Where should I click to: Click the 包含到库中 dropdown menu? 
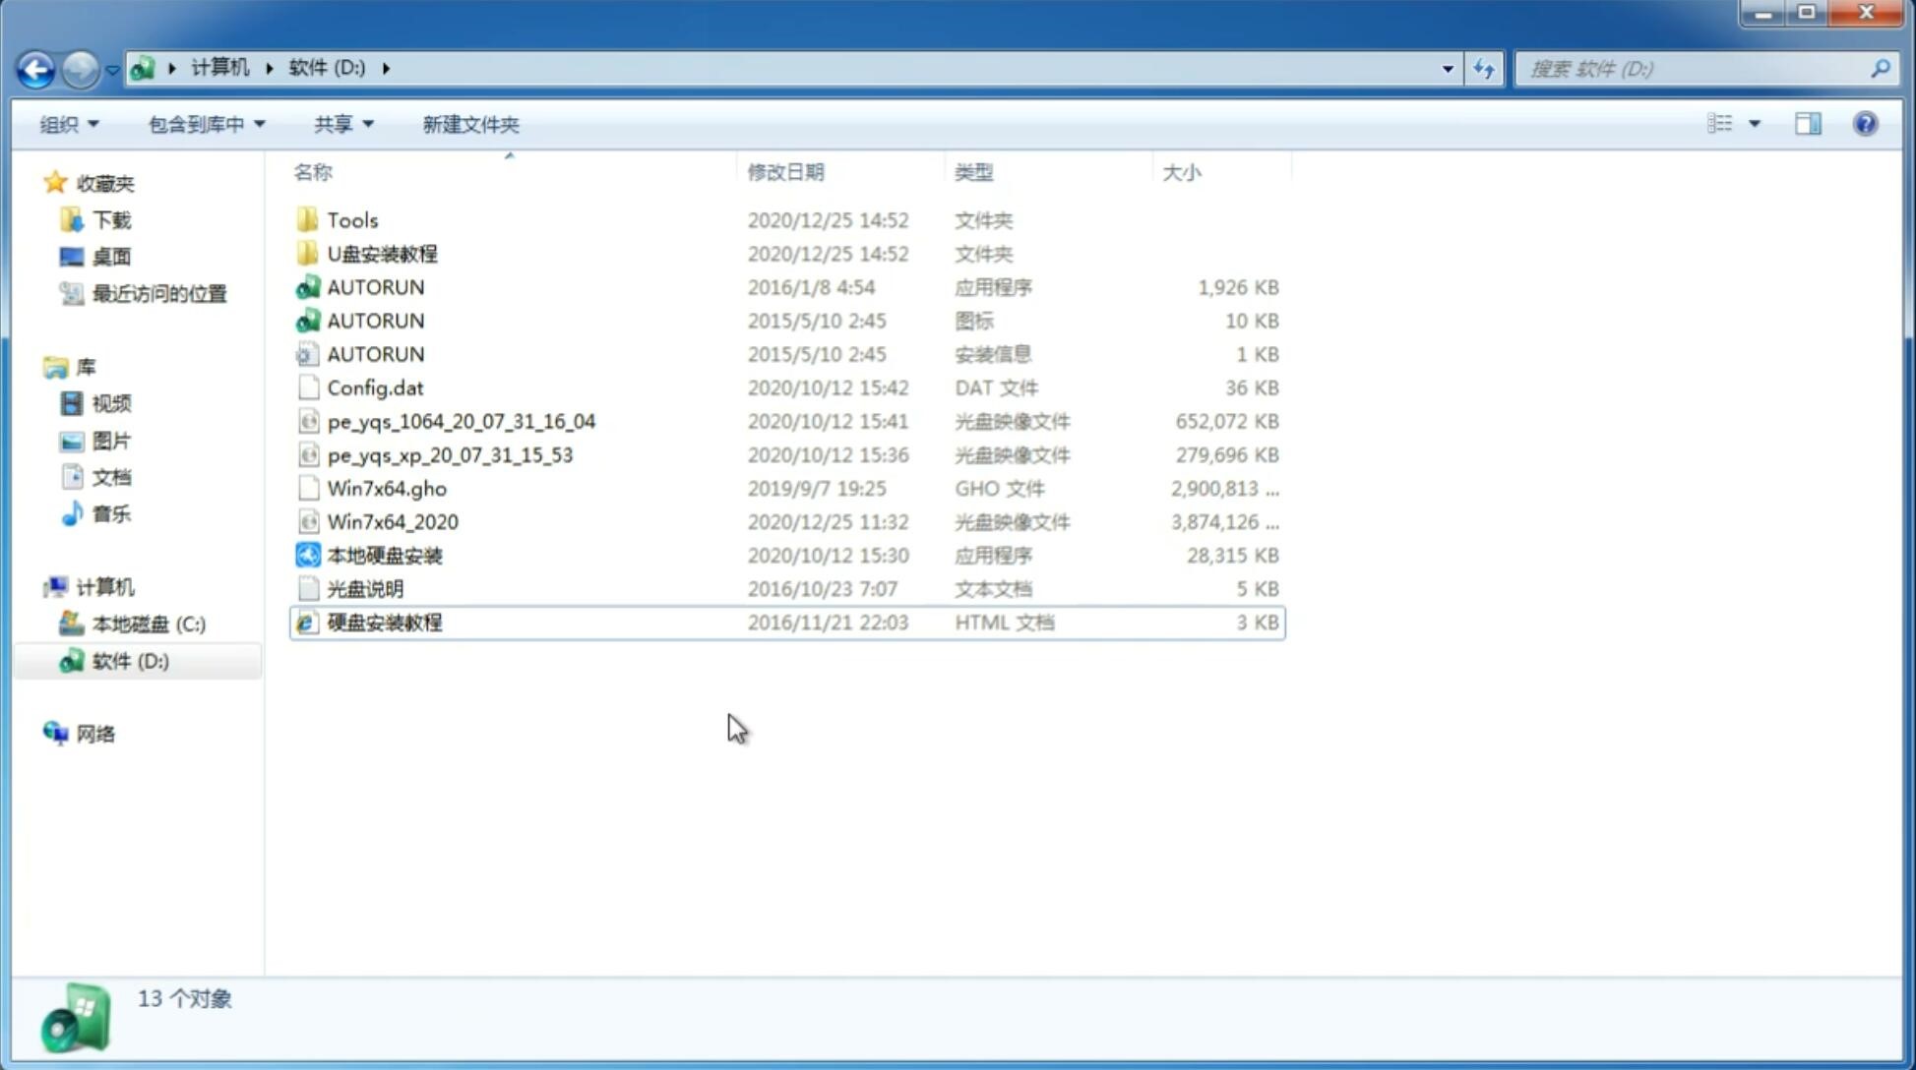tap(204, 124)
